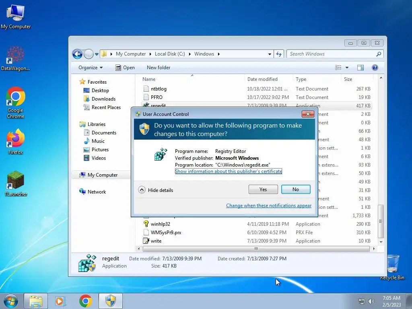Click the Search Windows input field

[331, 54]
